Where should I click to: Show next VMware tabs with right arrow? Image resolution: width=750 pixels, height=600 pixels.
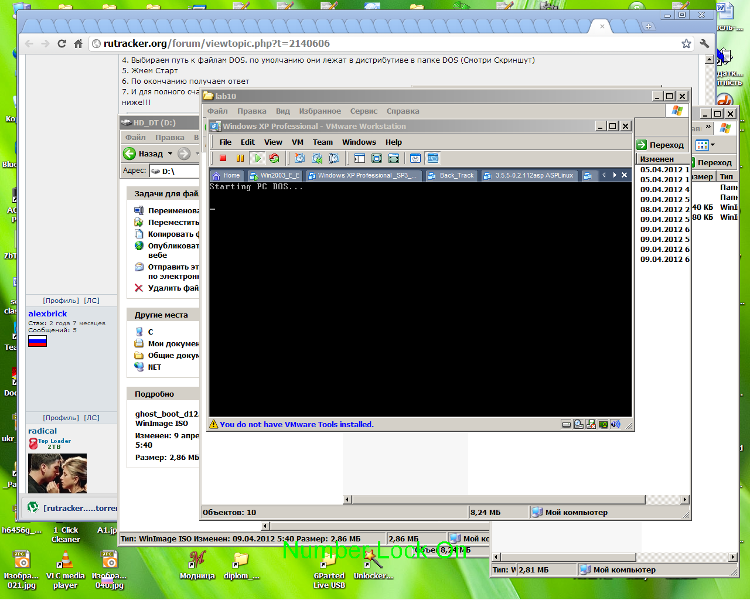point(614,175)
